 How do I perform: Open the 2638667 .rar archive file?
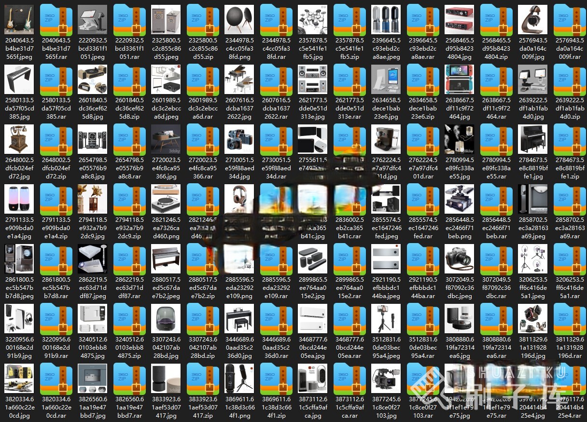(x=496, y=80)
